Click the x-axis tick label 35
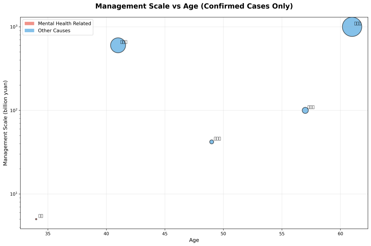 48,234
